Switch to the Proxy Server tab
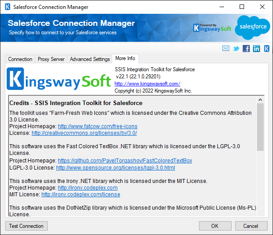 click(51, 59)
